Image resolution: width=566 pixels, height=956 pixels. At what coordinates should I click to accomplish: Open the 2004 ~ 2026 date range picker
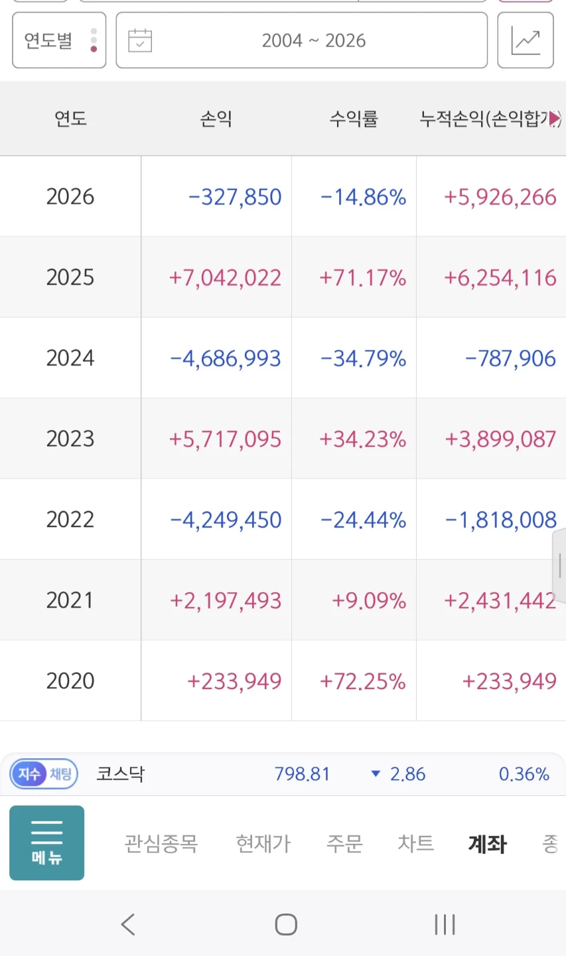302,40
